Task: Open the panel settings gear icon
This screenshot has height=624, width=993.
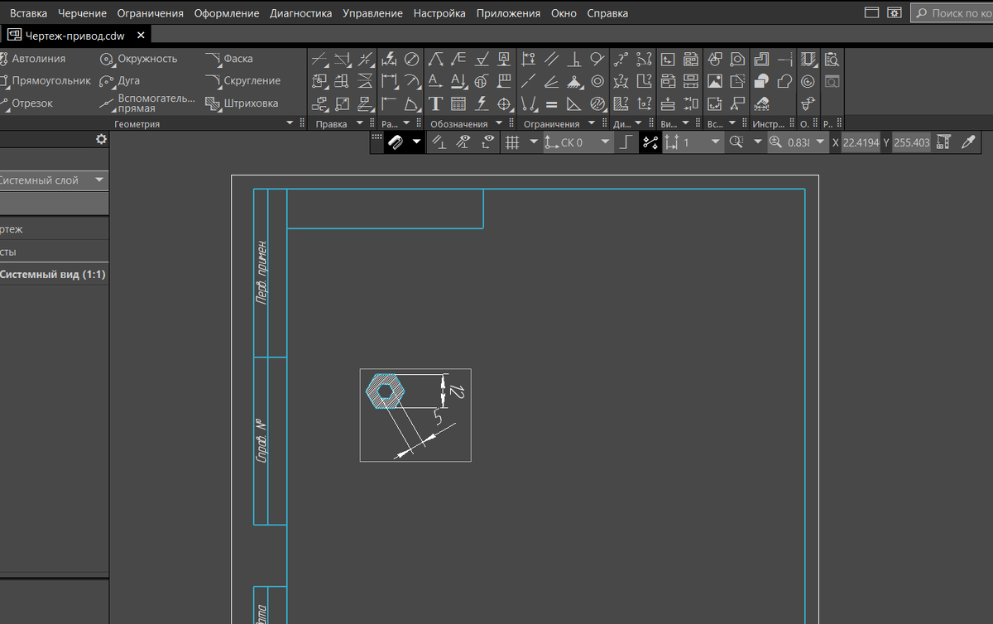Action: (x=101, y=139)
